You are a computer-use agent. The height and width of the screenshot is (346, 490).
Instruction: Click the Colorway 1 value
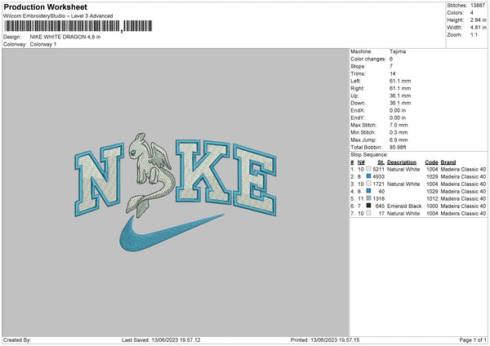click(x=43, y=44)
